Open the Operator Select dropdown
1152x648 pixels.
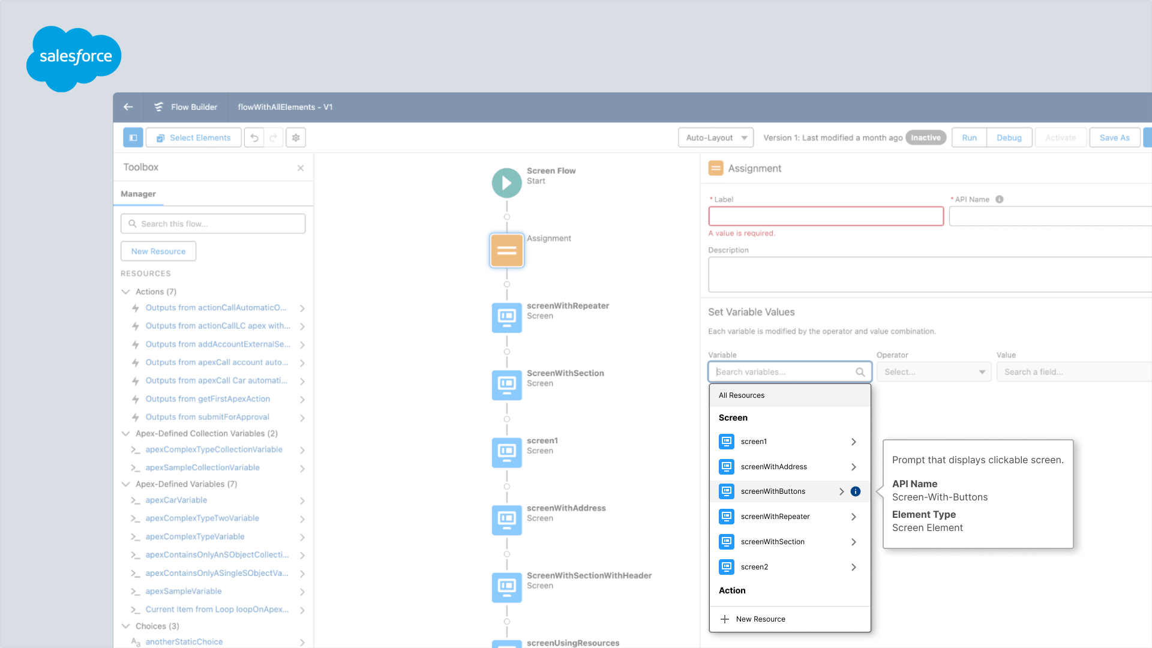(x=934, y=372)
